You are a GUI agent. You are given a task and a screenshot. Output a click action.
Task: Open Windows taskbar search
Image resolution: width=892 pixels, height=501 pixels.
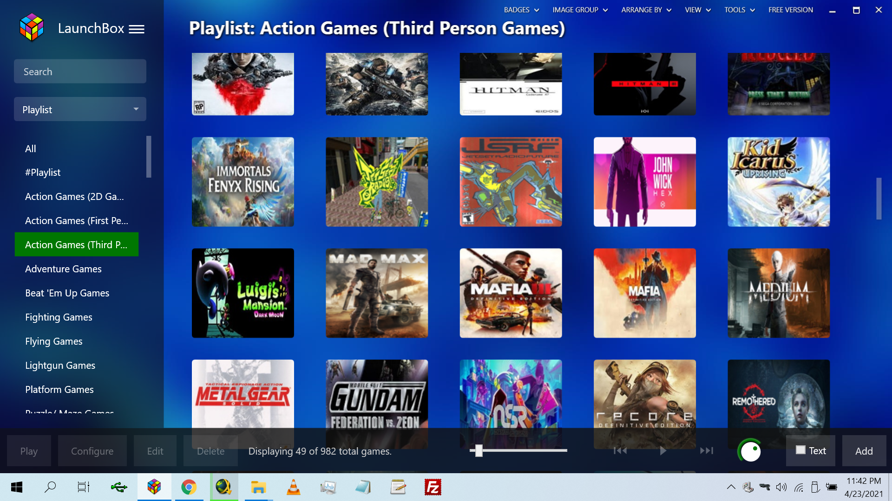coord(50,487)
